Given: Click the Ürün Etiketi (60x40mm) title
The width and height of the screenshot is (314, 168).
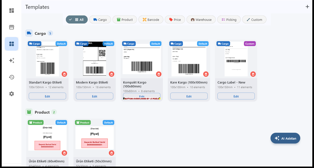Looking at the screenshot, I should (x=47, y=161).
